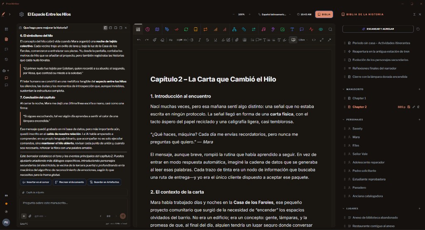
Task: Decrease zoom with minus button
Action: point(234,14)
